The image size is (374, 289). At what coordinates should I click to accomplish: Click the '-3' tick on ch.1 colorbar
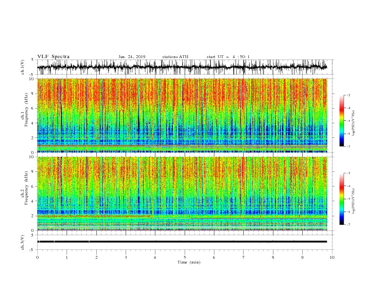pos(348,95)
